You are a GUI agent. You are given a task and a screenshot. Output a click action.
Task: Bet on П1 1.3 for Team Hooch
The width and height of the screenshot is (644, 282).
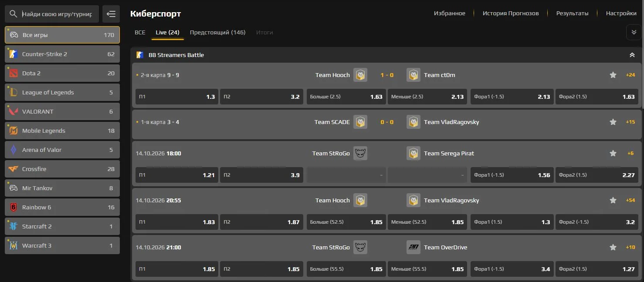point(177,97)
